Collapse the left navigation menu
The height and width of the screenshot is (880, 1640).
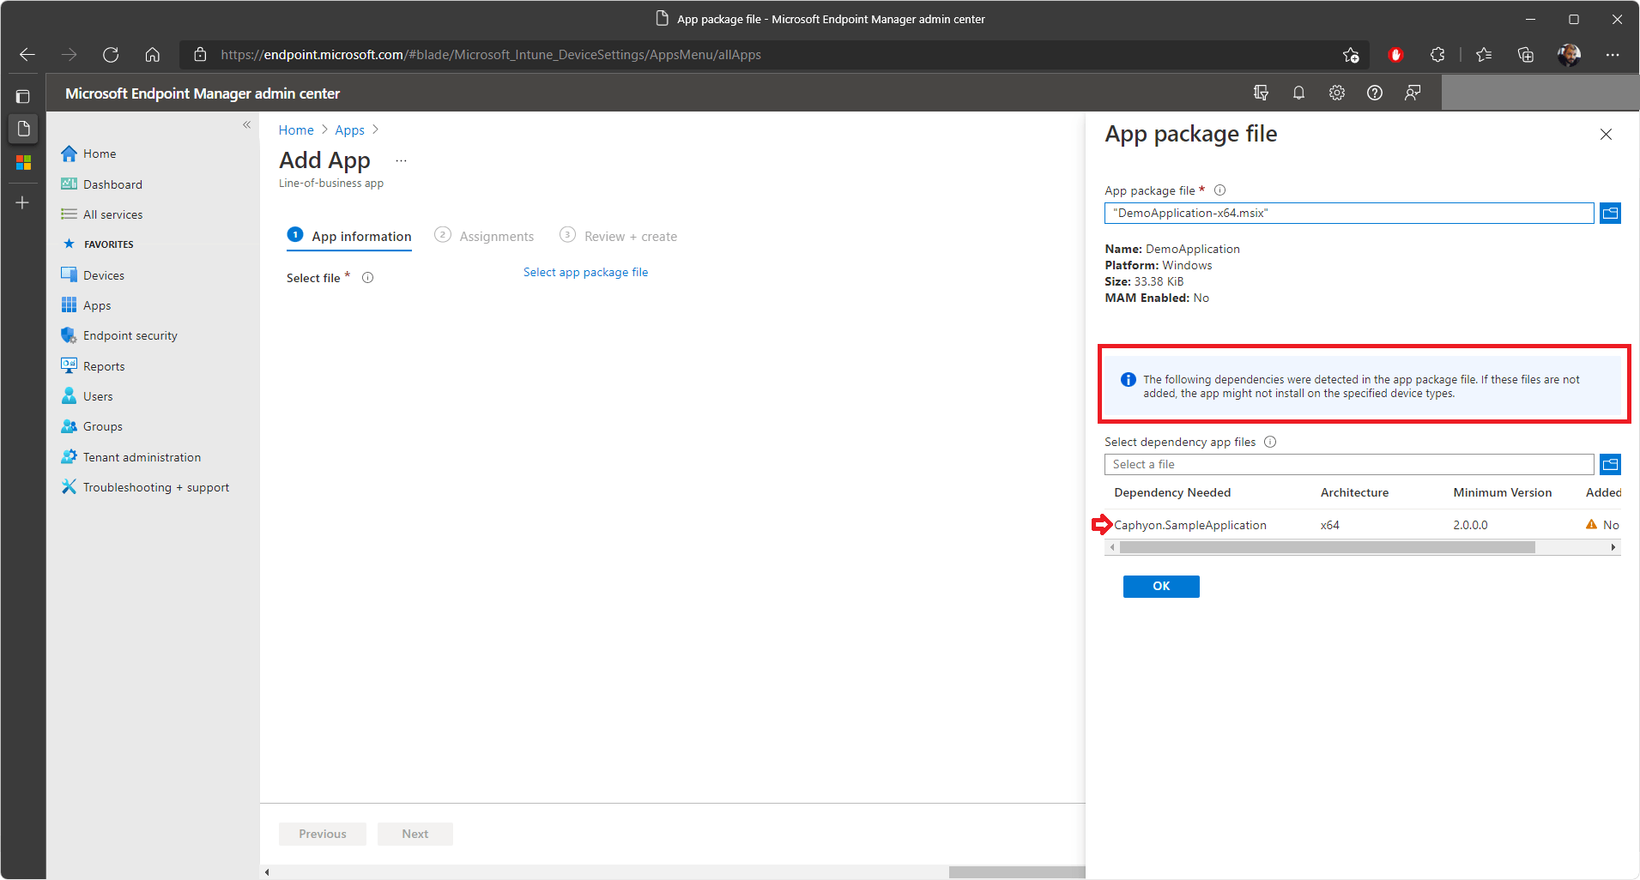click(246, 125)
